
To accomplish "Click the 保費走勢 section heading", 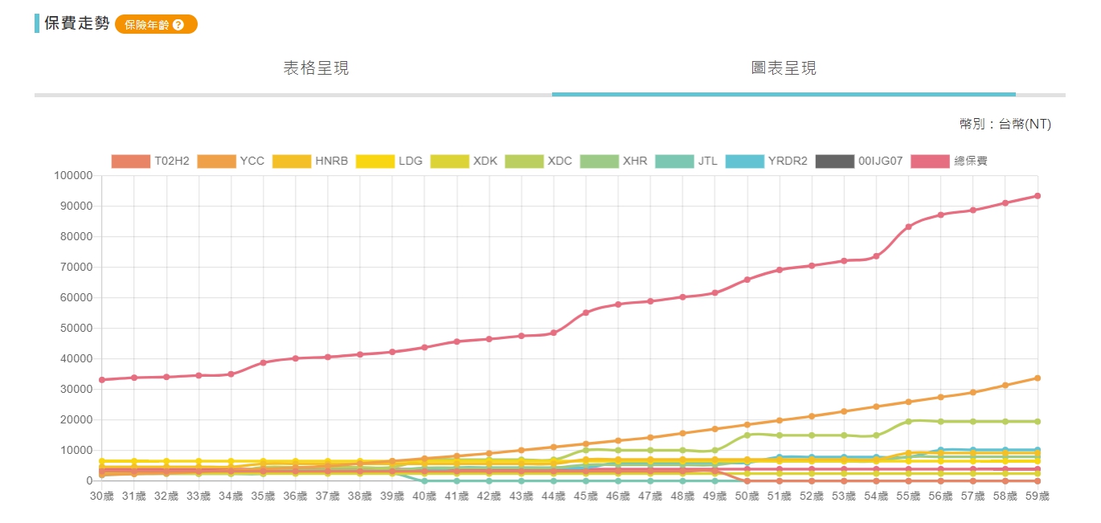I will coord(77,23).
